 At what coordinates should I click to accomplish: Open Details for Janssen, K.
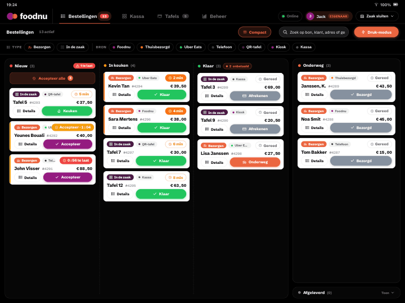[314, 95]
